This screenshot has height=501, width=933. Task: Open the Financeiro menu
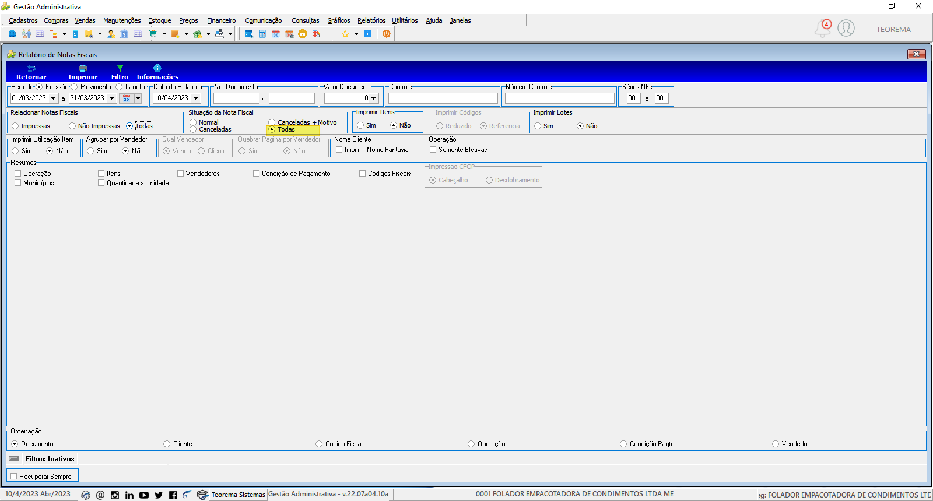222,20
